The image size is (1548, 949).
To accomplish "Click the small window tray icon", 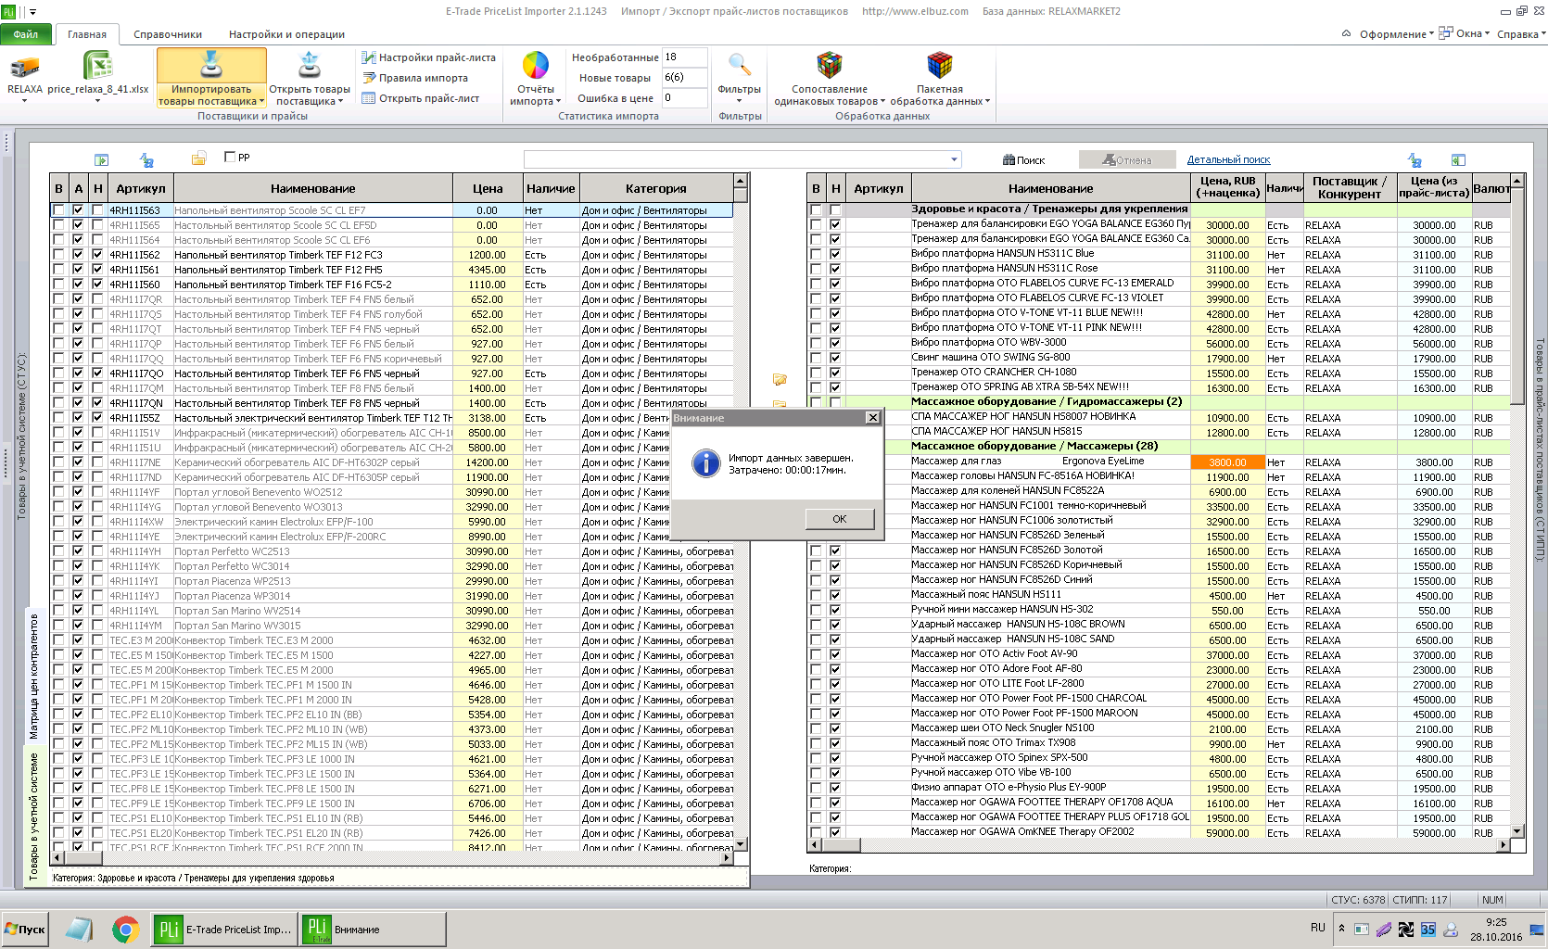I will [x=1362, y=930].
